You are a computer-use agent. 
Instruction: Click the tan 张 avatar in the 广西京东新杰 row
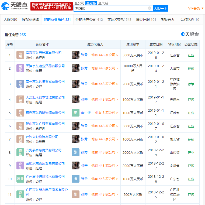(75, 194)
